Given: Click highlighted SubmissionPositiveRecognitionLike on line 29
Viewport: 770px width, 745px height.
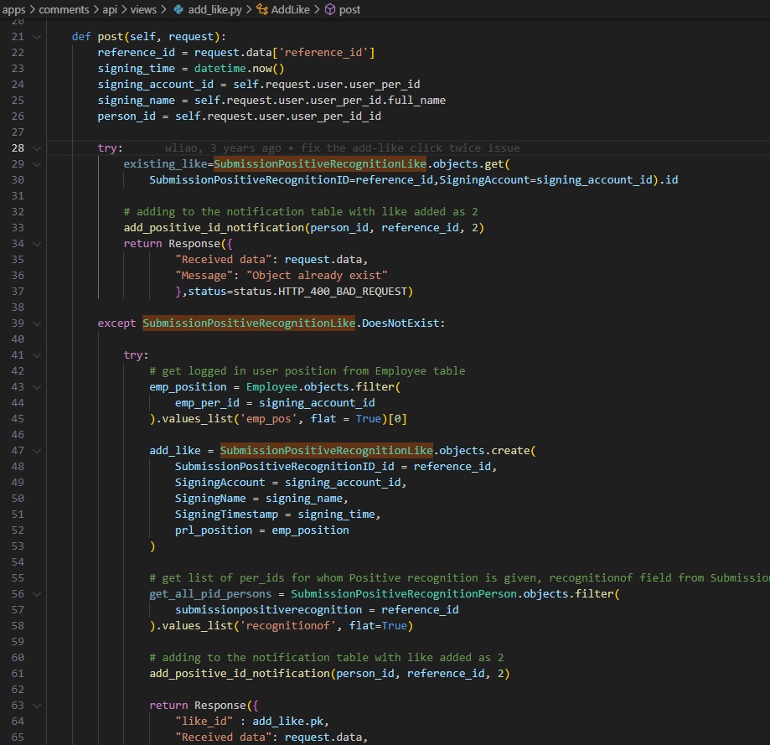Looking at the screenshot, I should [320, 164].
